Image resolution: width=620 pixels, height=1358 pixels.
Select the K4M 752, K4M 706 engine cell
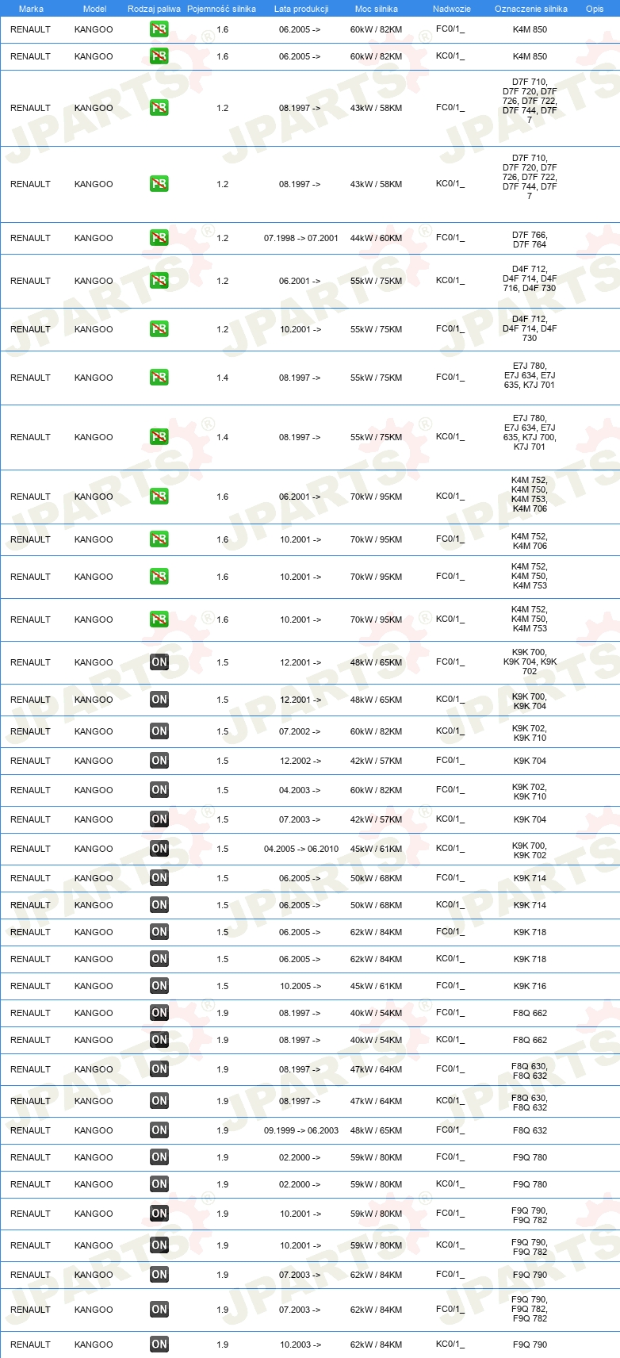point(530,541)
